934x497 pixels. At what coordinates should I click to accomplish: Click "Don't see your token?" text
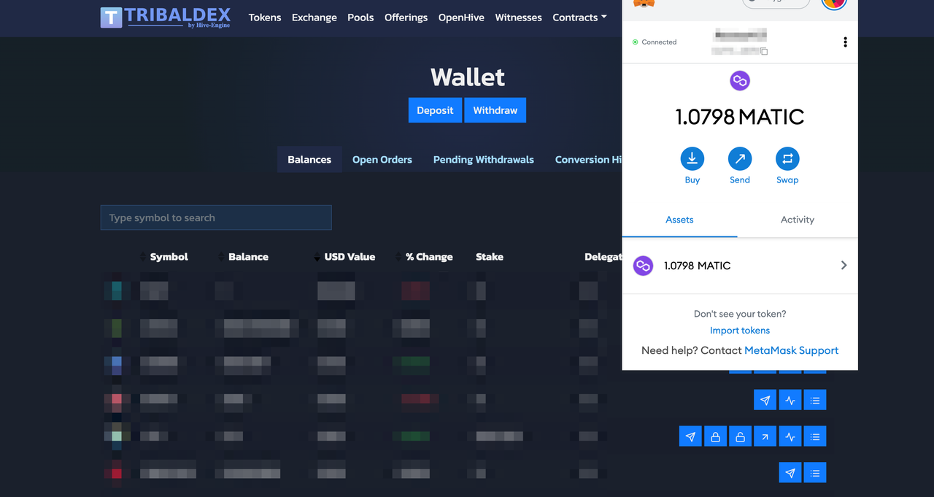pos(740,314)
